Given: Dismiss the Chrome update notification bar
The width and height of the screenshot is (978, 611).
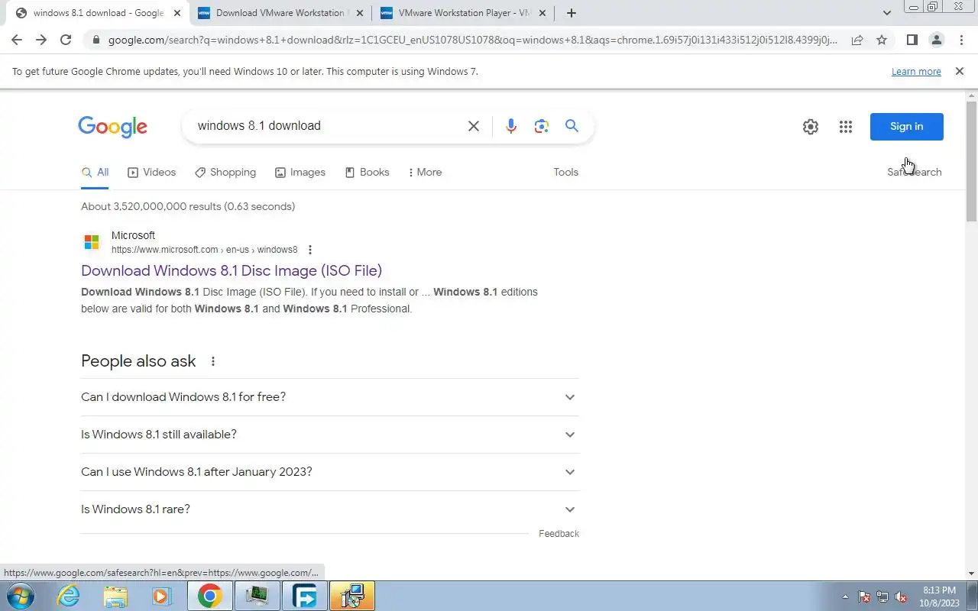Looking at the screenshot, I should tap(959, 71).
